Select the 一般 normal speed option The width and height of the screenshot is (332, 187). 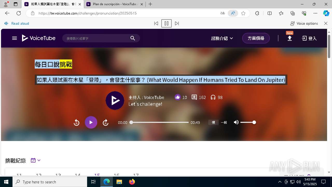click(x=224, y=122)
